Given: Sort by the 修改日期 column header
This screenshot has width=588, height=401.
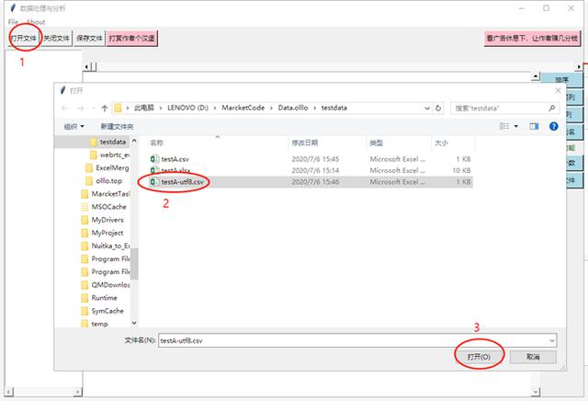Looking at the screenshot, I should click(x=305, y=143).
